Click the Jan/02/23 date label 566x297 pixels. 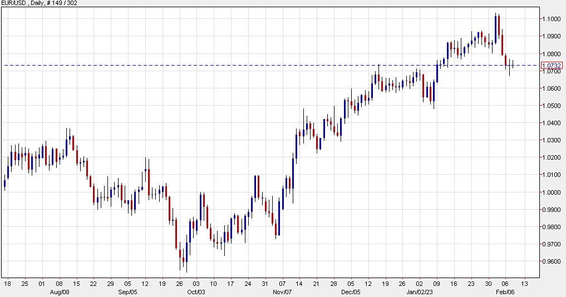pyautogui.click(x=420, y=291)
